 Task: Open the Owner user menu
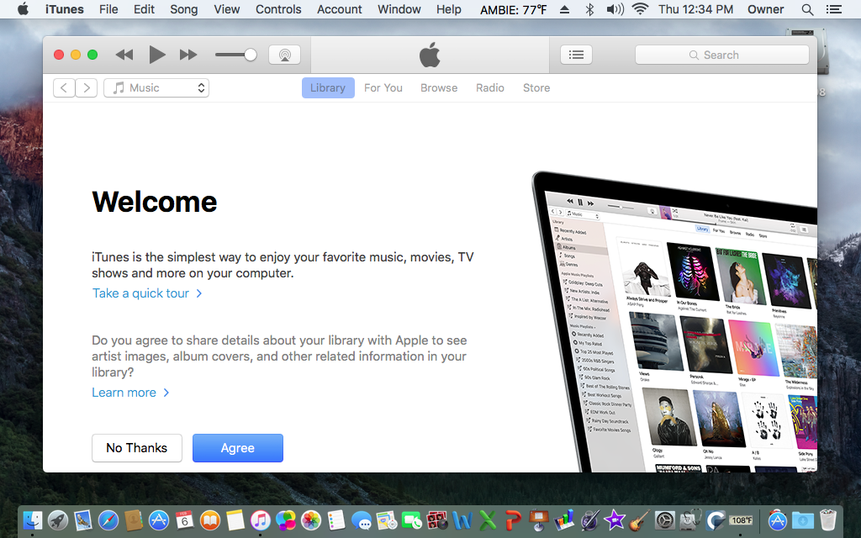tap(765, 9)
